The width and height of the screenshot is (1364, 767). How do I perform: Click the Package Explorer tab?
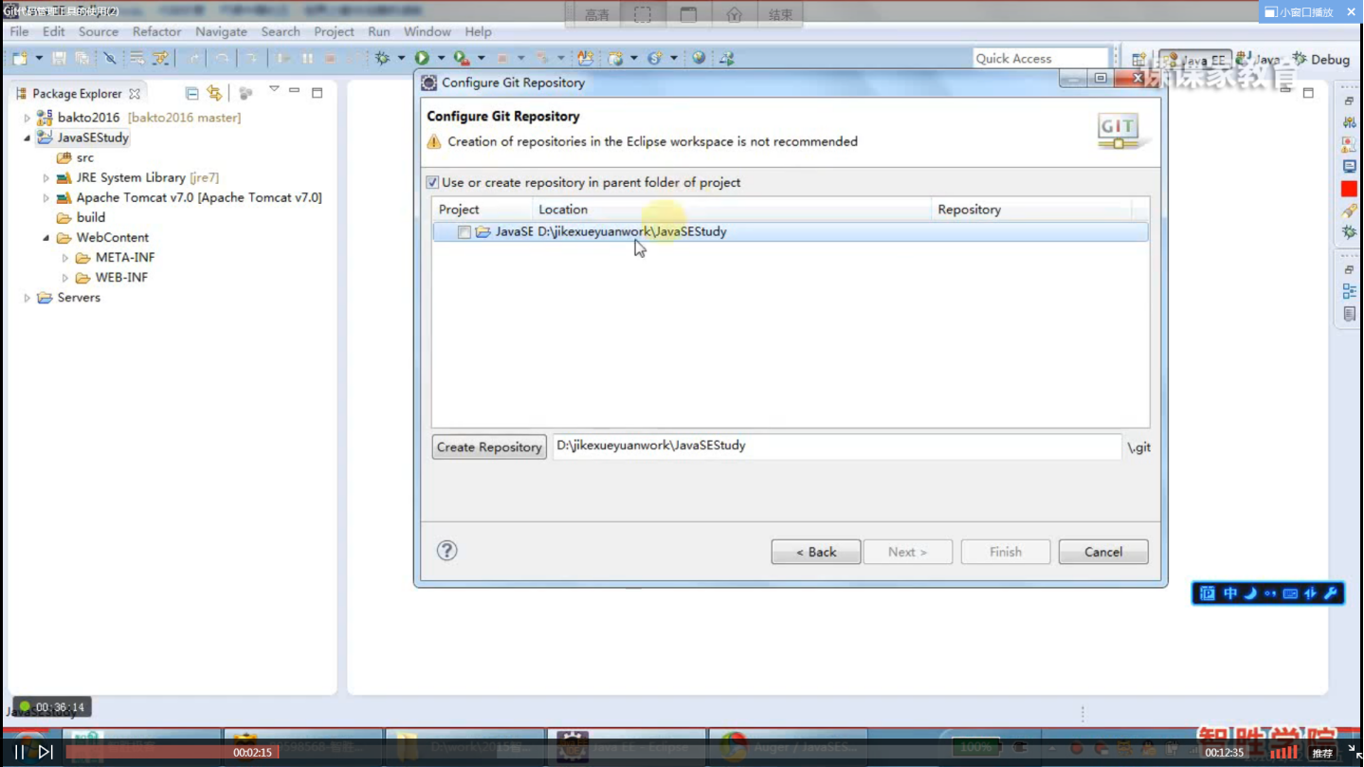[x=78, y=93]
